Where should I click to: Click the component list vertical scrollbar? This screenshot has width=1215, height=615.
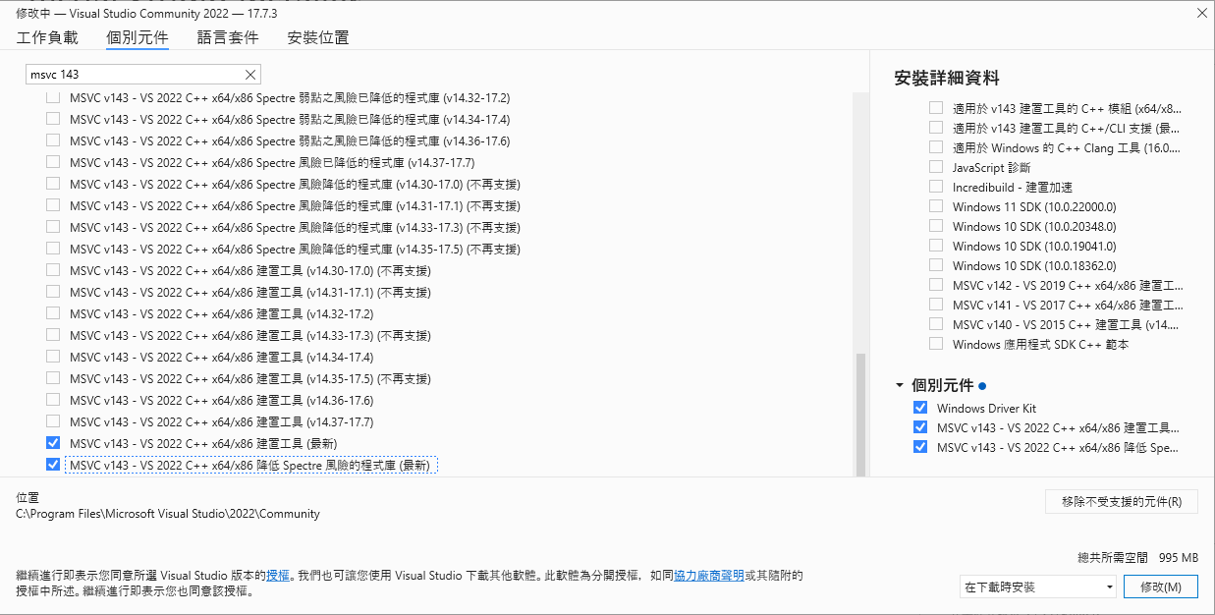point(861,414)
